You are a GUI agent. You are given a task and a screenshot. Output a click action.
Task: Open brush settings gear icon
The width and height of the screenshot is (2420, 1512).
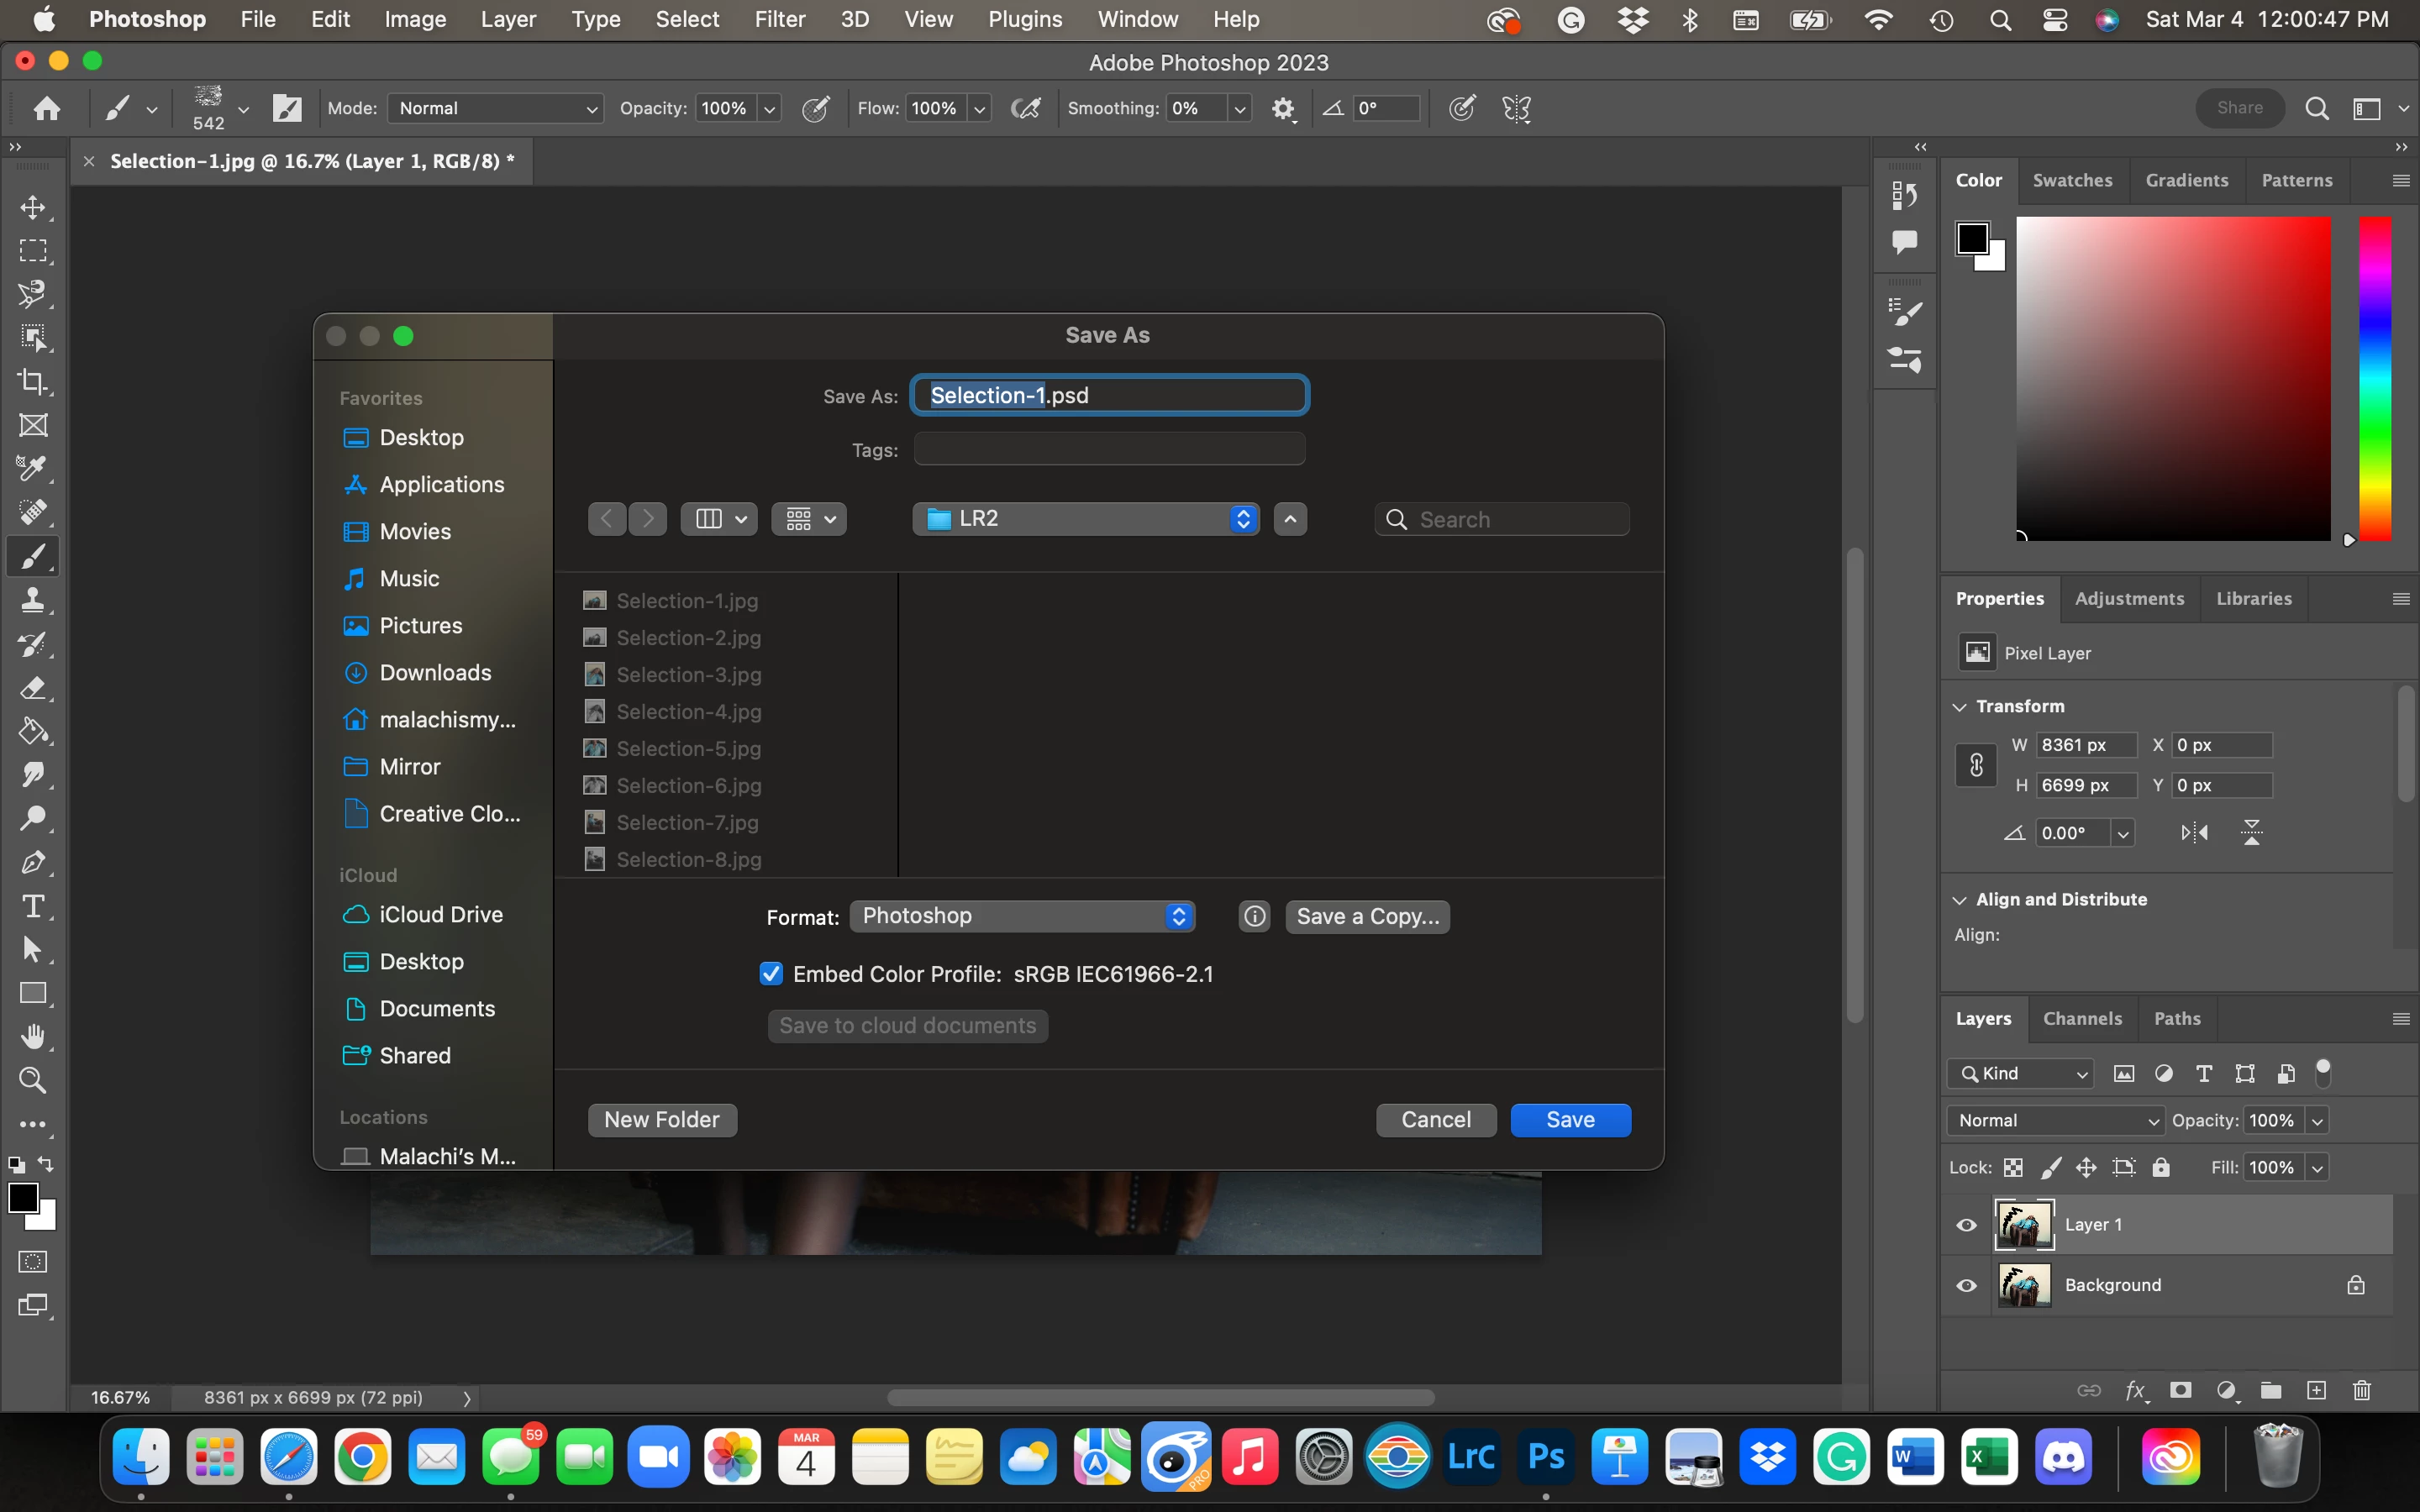[x=1283, y=109]
